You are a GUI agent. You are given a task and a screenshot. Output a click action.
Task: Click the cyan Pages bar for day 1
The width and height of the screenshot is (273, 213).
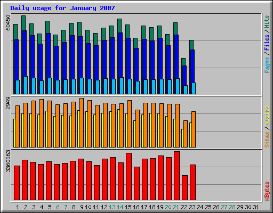tap(18, 87)
